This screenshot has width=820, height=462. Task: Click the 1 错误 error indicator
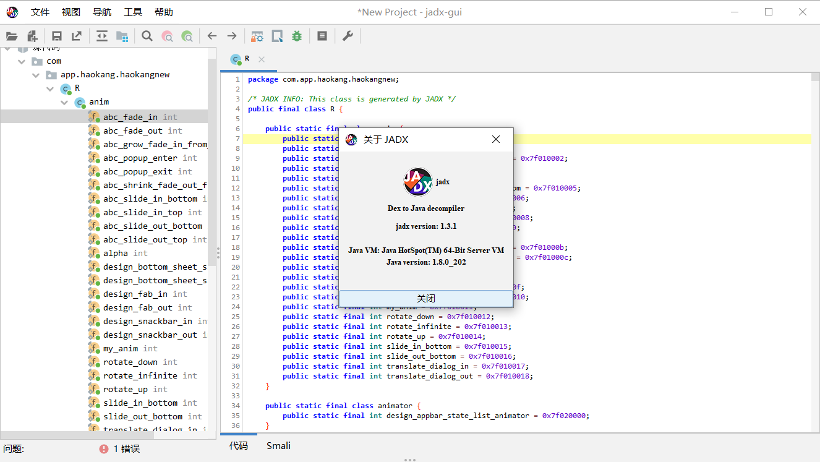119,449
